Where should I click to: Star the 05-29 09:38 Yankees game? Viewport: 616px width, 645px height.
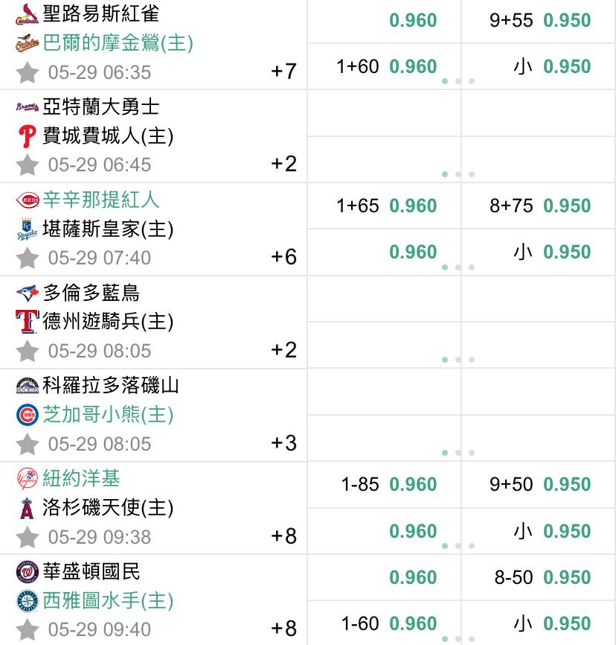(x=27, y=537)
